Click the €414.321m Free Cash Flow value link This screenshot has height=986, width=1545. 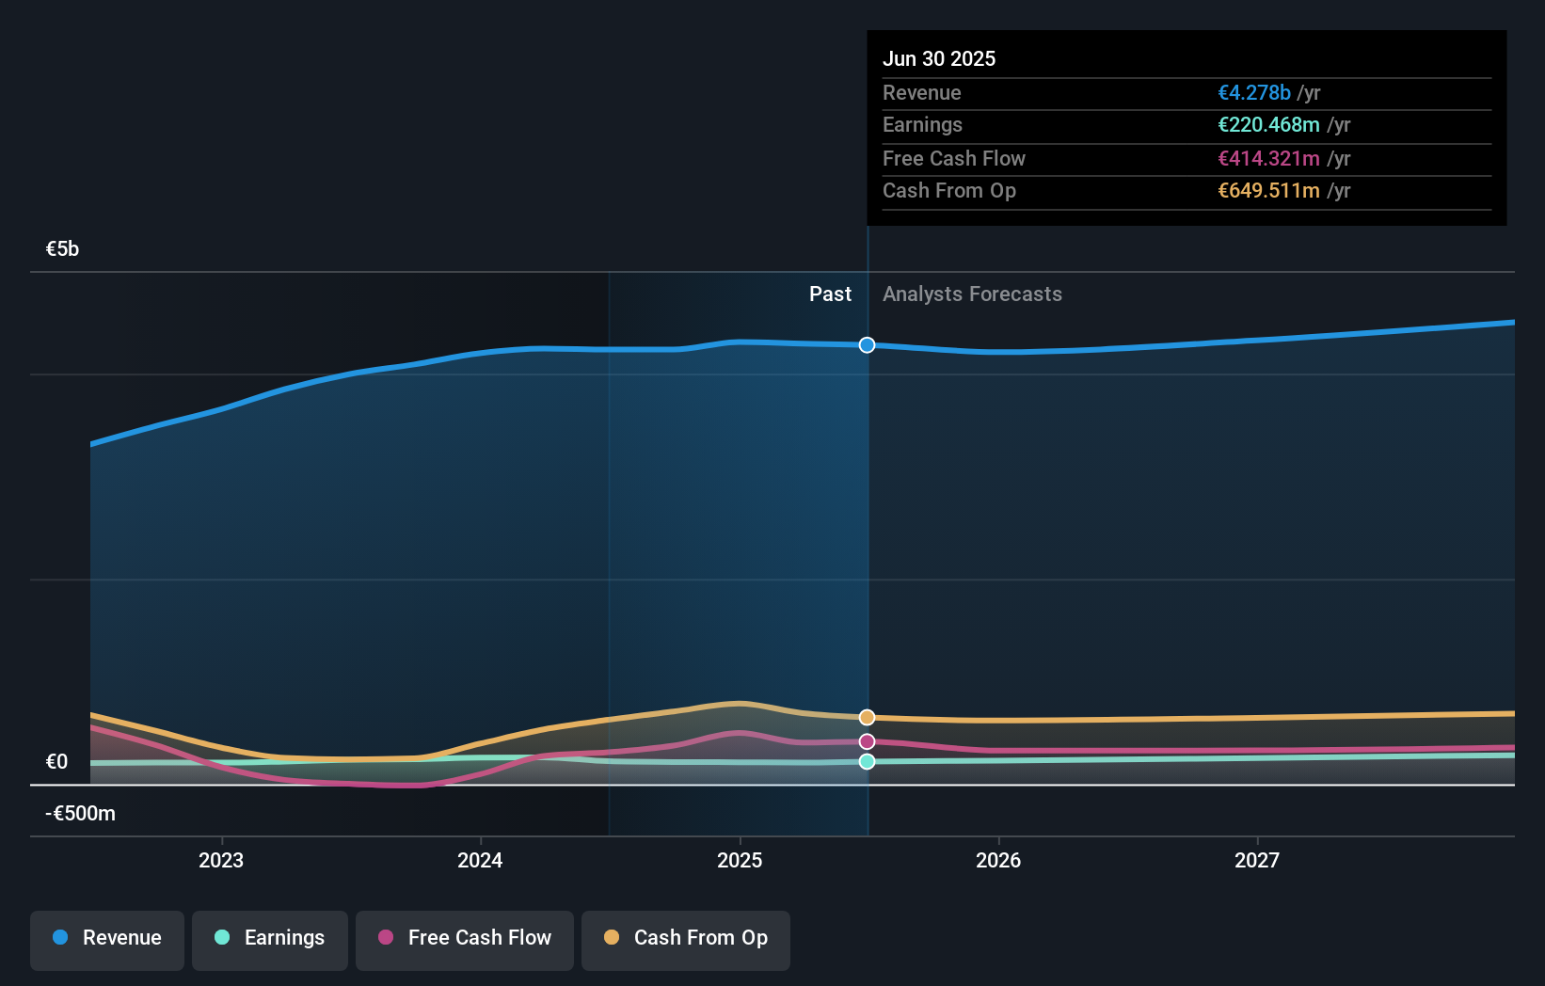pyautogui.click(x=1267, y=158)
